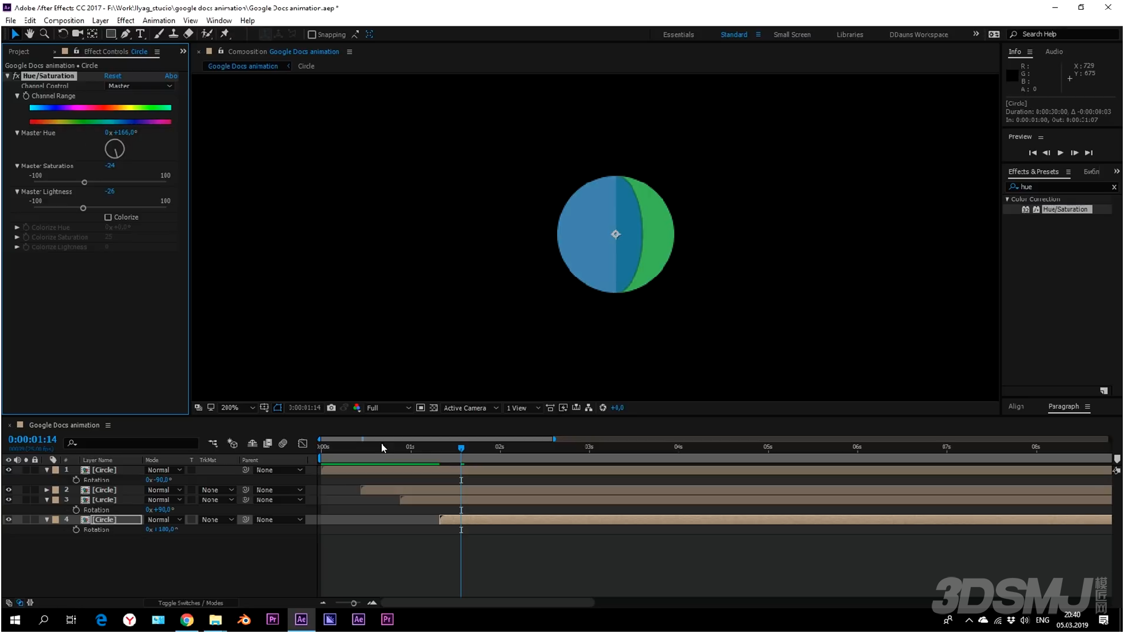The image size is (1124, 633).
Task: Select the Puppet Pin tool
Action: pyautogui.click(x=225, y=34)
